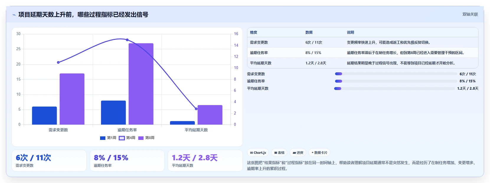Click the tall purple bar for 逾期任务率
The image size is (490, 183).
(x=141, y=84)
